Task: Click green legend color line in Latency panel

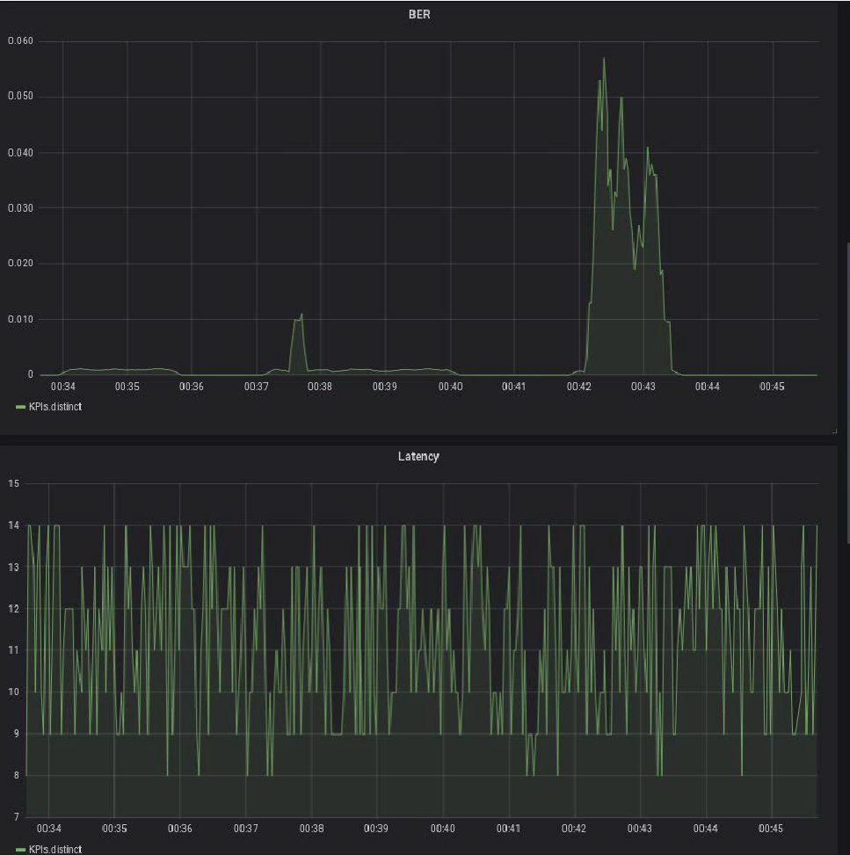Action: 20,849
